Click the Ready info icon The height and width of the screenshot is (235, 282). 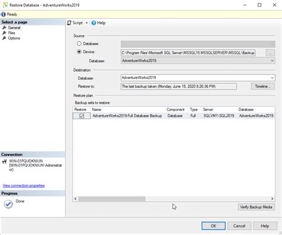click(4, 14)
